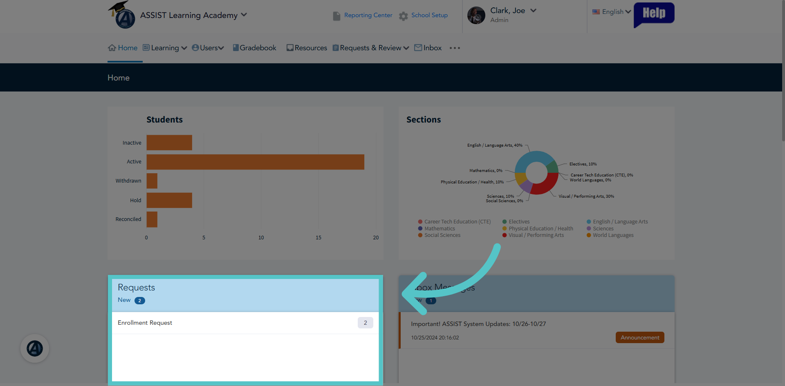The image size is (785, 386).
Task: Click the Active students bar
Action: (x=256, y=162)
